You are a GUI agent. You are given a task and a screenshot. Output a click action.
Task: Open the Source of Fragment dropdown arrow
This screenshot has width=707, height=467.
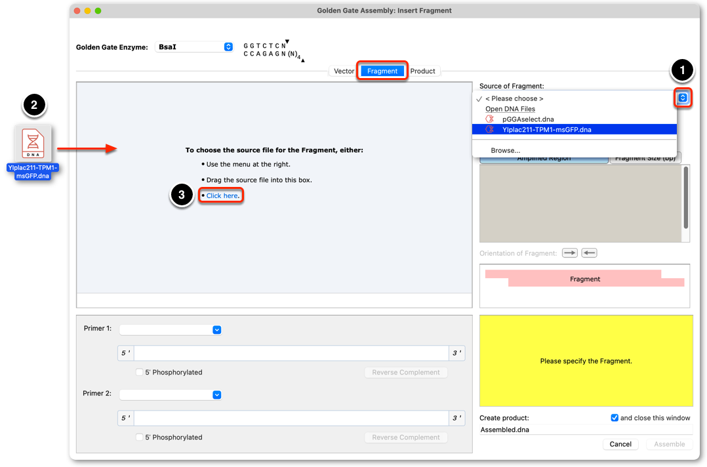click(x=683, y=98)
